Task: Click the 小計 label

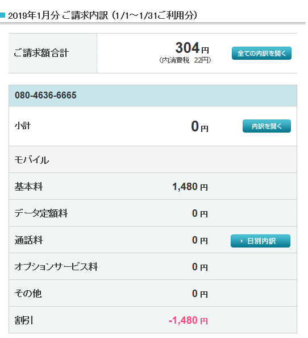Action: click(x=23, y=126)
